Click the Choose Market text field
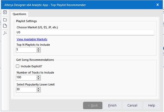The image size is (164, 112). point(85,32)
